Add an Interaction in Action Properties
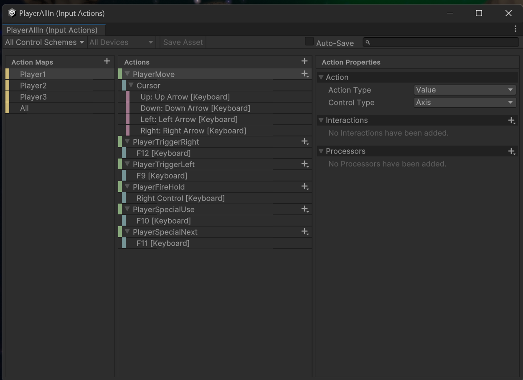Viewport: 523px width, 380px height. 512,120
